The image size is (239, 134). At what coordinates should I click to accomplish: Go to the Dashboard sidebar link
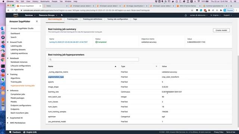15,33
